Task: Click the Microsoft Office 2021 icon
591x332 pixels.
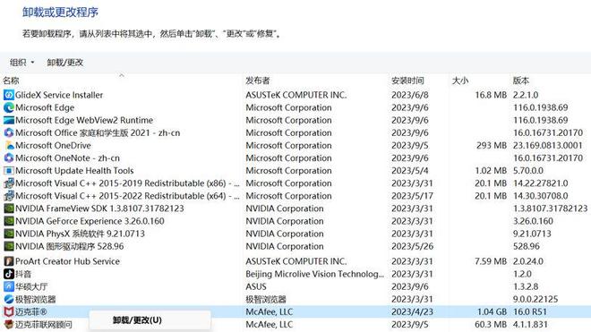Action: (x=9, y=133)
